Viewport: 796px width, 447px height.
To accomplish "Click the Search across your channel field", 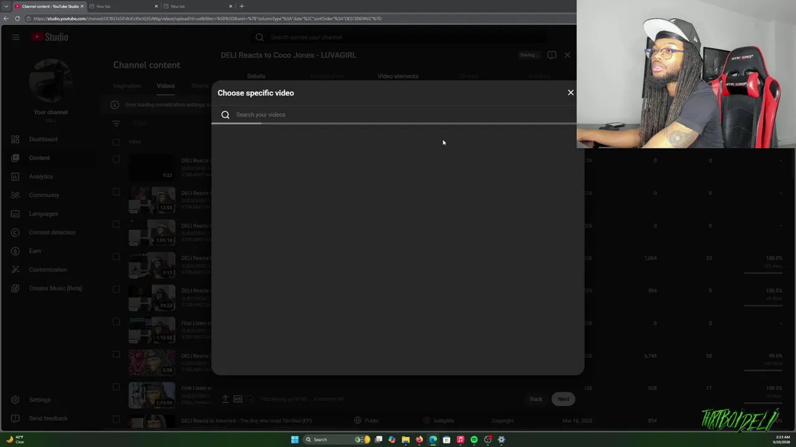I will tap(398, 37).
